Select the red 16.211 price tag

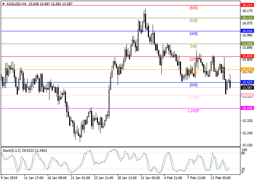(247, 5)
